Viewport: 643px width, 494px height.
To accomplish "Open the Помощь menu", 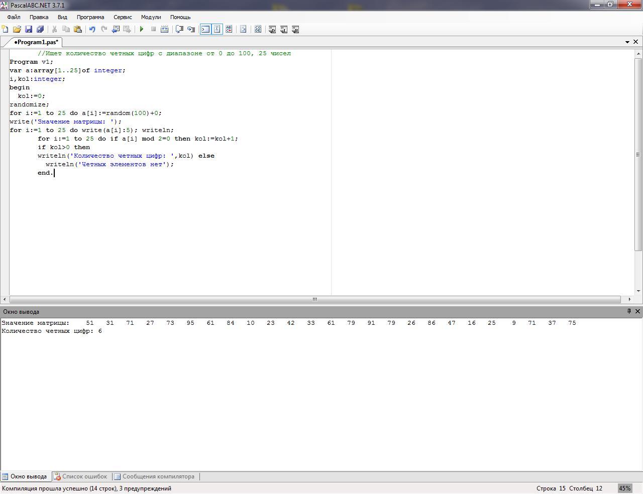I will (x=180, y=17).
